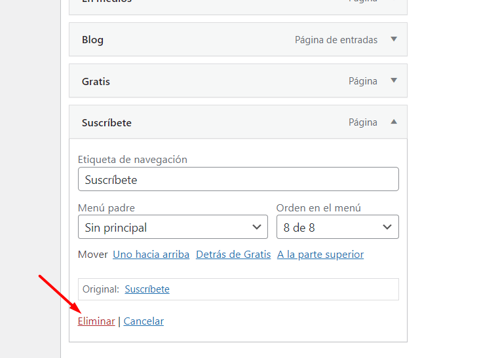This screenshot has width=479, height=358.
Task: Open the original Suscríbete page link
Action: point(147,289)
